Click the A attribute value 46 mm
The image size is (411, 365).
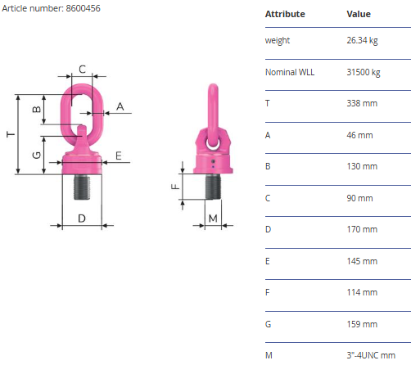pyautogui.click(x=359, y=135)
